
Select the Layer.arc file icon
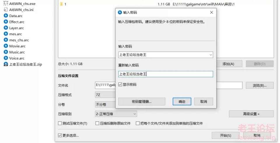[6, 28]
